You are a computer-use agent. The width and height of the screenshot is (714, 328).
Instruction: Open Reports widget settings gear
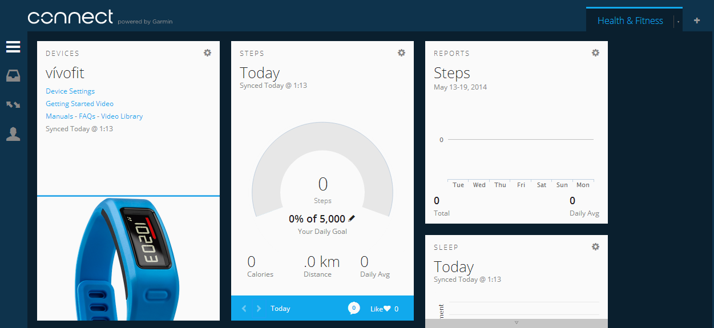coord(595,52)
